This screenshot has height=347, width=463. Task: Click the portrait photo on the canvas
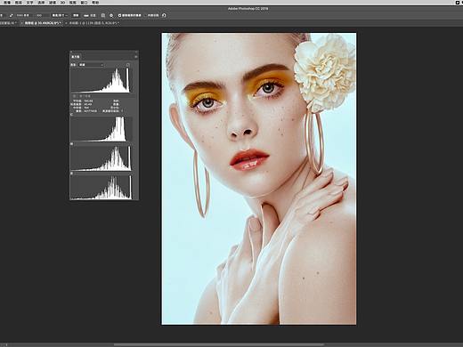pos(259,179)
